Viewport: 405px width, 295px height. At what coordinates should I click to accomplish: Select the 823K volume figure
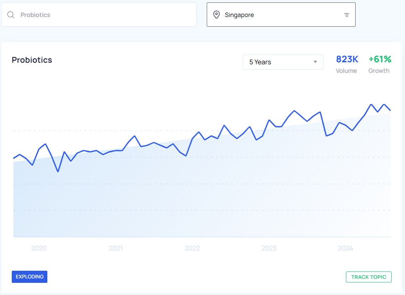[347, 59]
